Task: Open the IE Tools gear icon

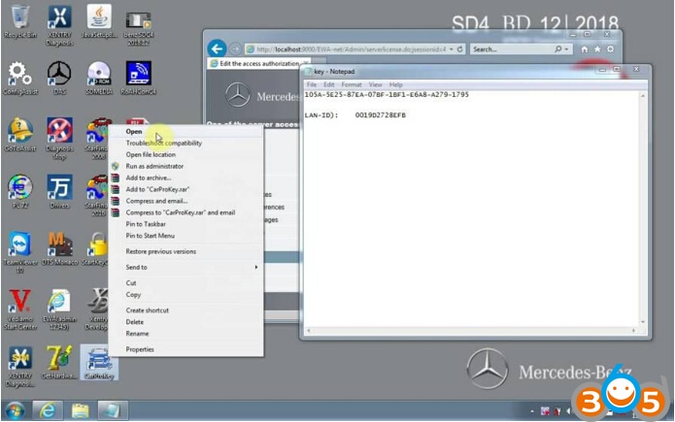Action: (x=611, y=49)
